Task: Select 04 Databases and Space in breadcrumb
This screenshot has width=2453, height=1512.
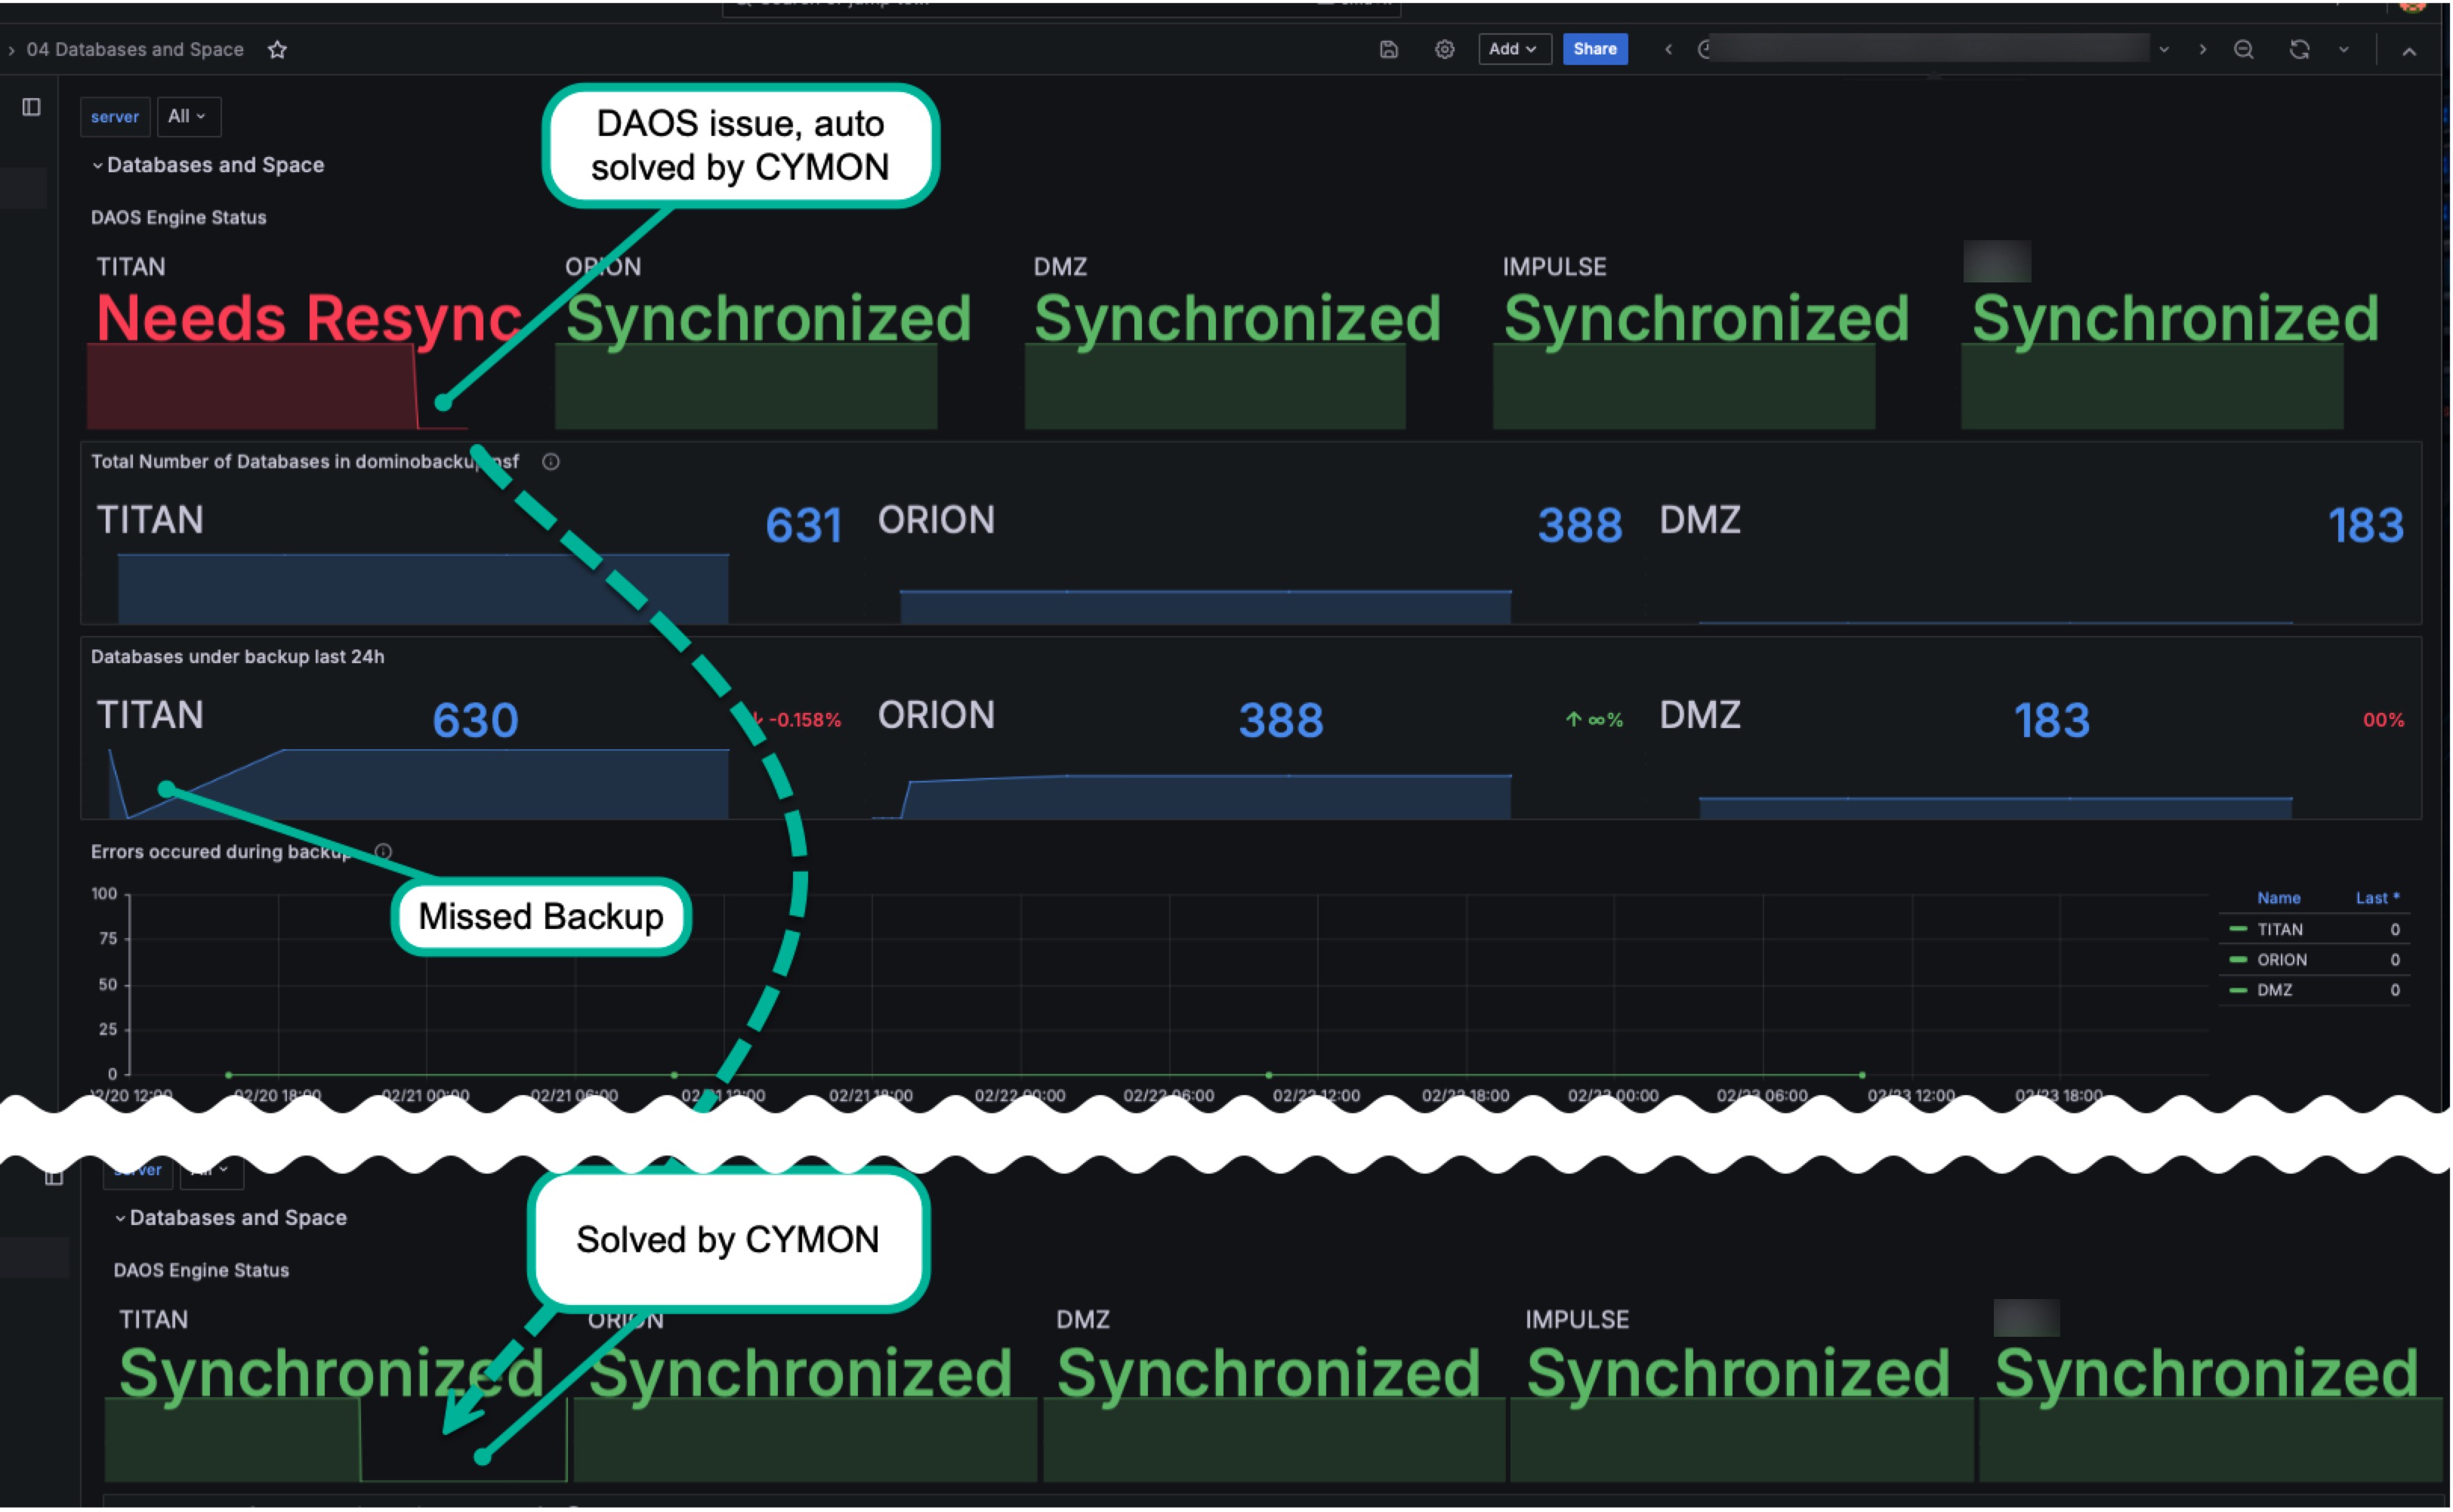Action: click(x=135, y=49)
